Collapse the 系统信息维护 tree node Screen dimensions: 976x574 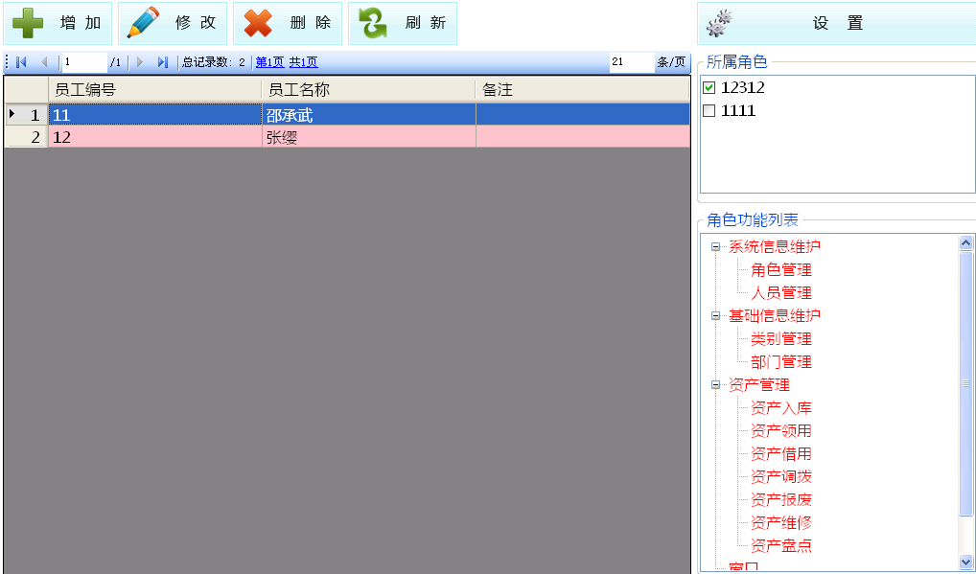[x=715, y=247]
